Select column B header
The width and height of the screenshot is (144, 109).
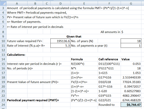tap(35, 4)
